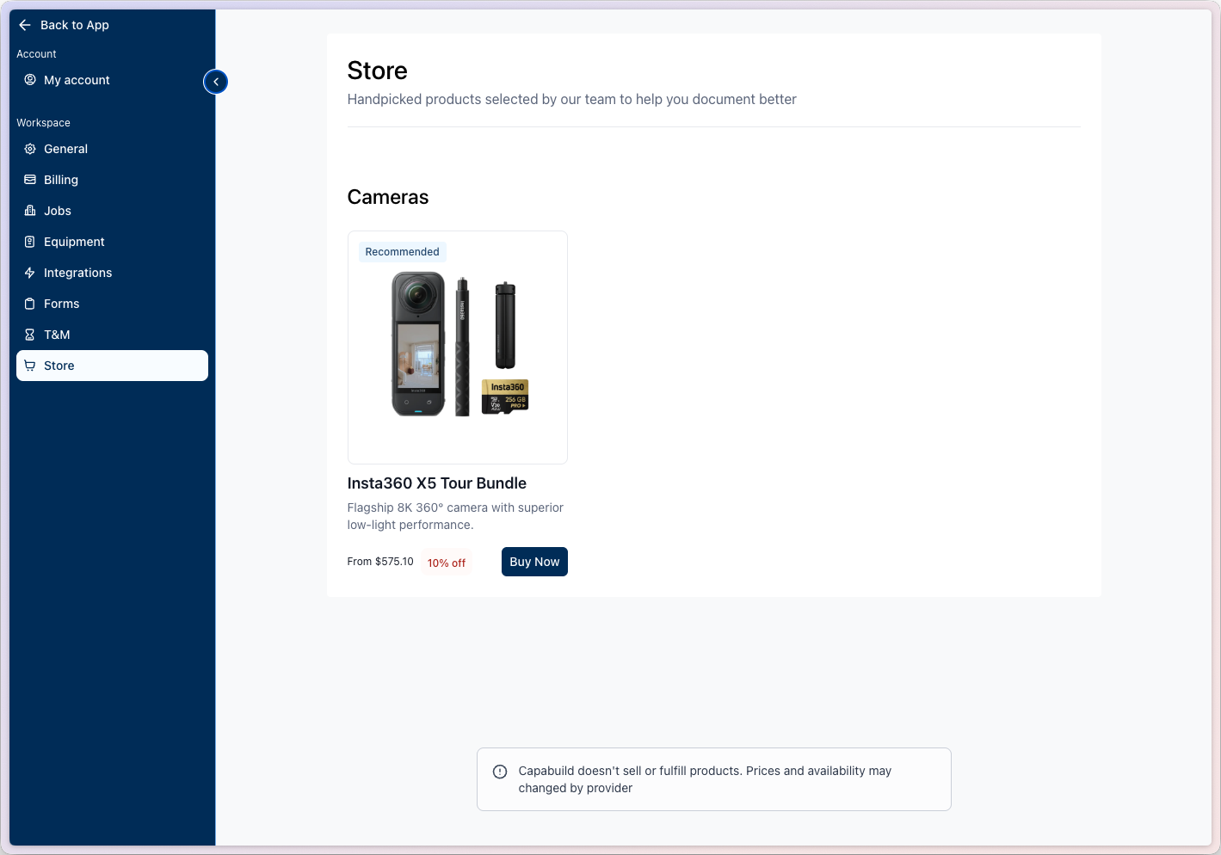Select the Store menu item
The height and width of the screenshot is (855, 1221).
click(x=112, y=366)
